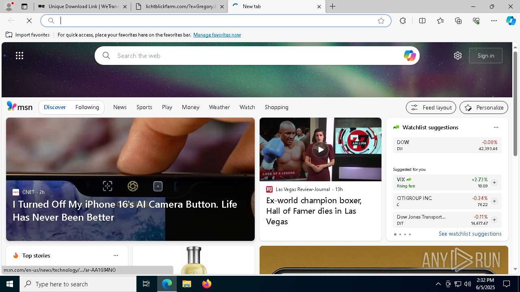This screenshot has height=292, width=520.
Task: Click Import favorites
Action: coord(28,35)
